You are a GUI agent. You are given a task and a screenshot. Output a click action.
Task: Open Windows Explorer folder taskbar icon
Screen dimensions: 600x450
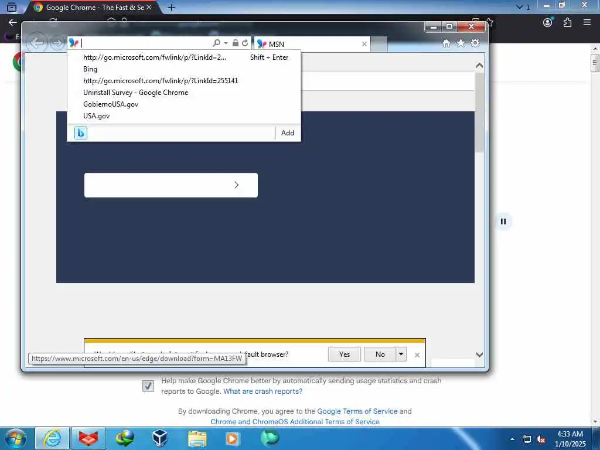point(197,438)
